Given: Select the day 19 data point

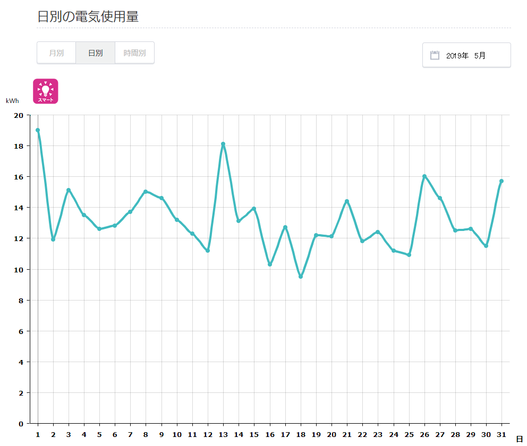Looking at the screenshot, I should tap(316, 235).
